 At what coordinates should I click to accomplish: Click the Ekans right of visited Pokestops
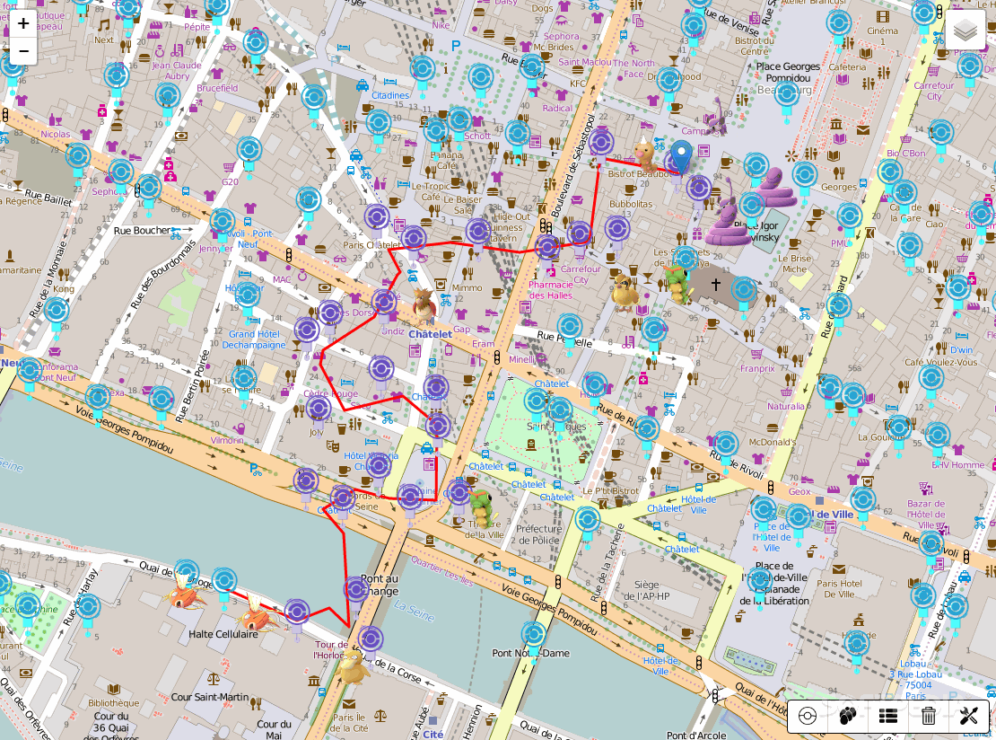point(775,187)
